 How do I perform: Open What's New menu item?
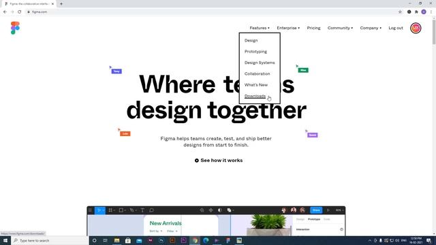(x=256, y=85)
